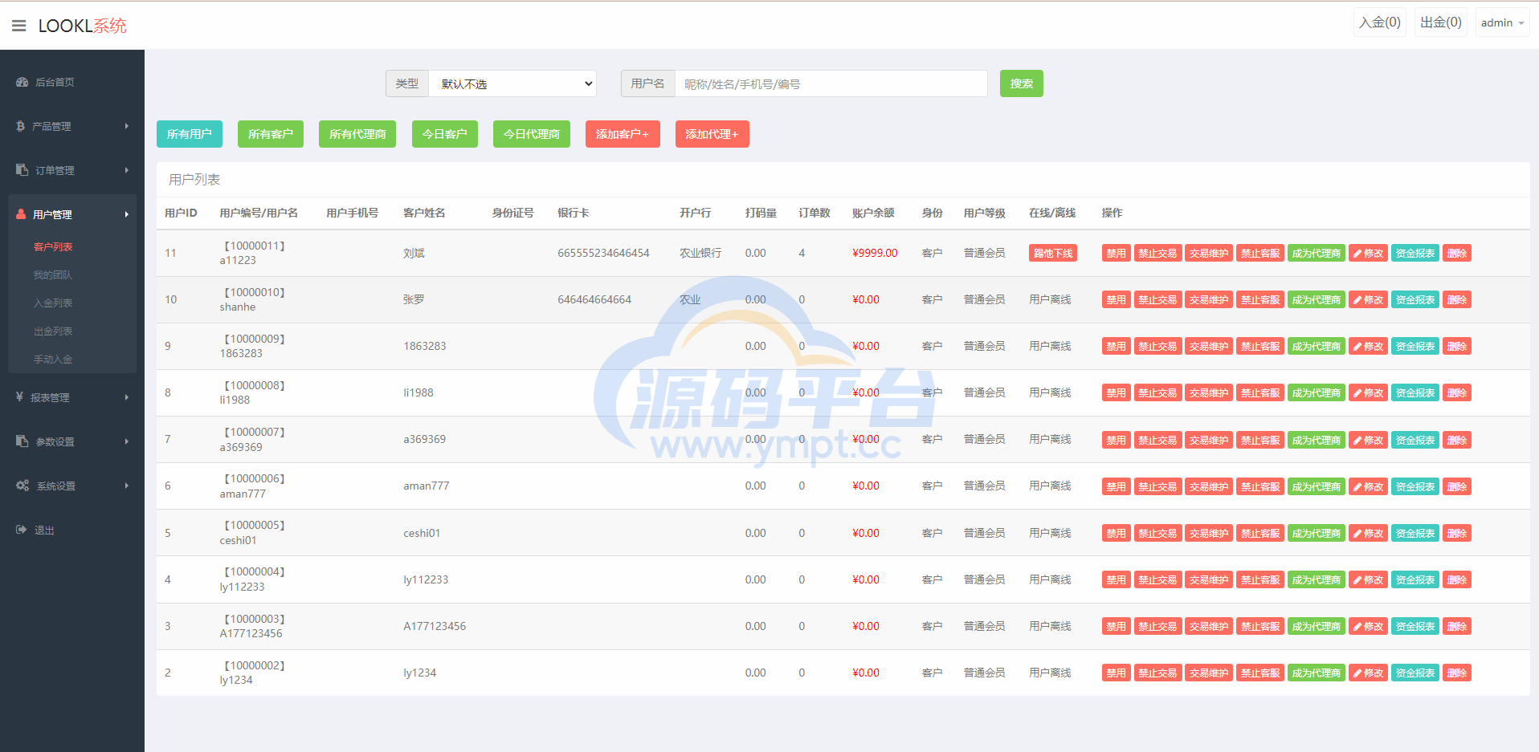1539x752 pixels.
Task: Click 禁用 for user a11223
Action: pyautogui.click(x=1116, y=253)
